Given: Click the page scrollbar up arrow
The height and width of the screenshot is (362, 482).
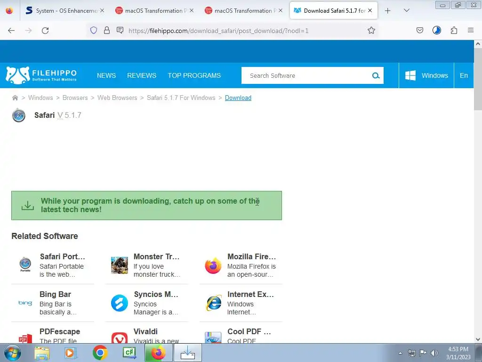Looking at the screenshot, I should click(x=478, y=44).
